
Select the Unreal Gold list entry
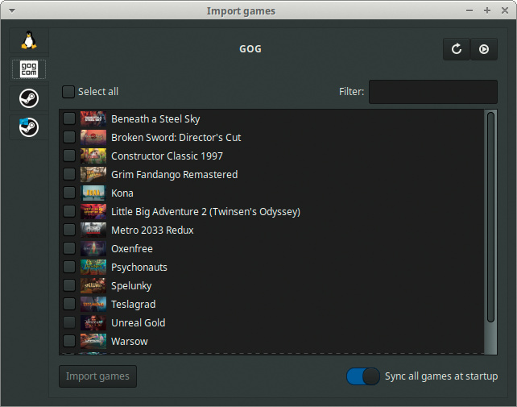pyautogui.click(x=139, y=323)
